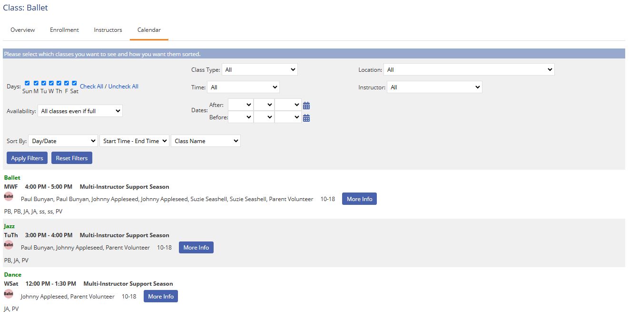Click the Reset Filters button

[72, 158]
